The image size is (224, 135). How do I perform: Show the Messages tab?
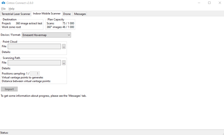(80, 14)
